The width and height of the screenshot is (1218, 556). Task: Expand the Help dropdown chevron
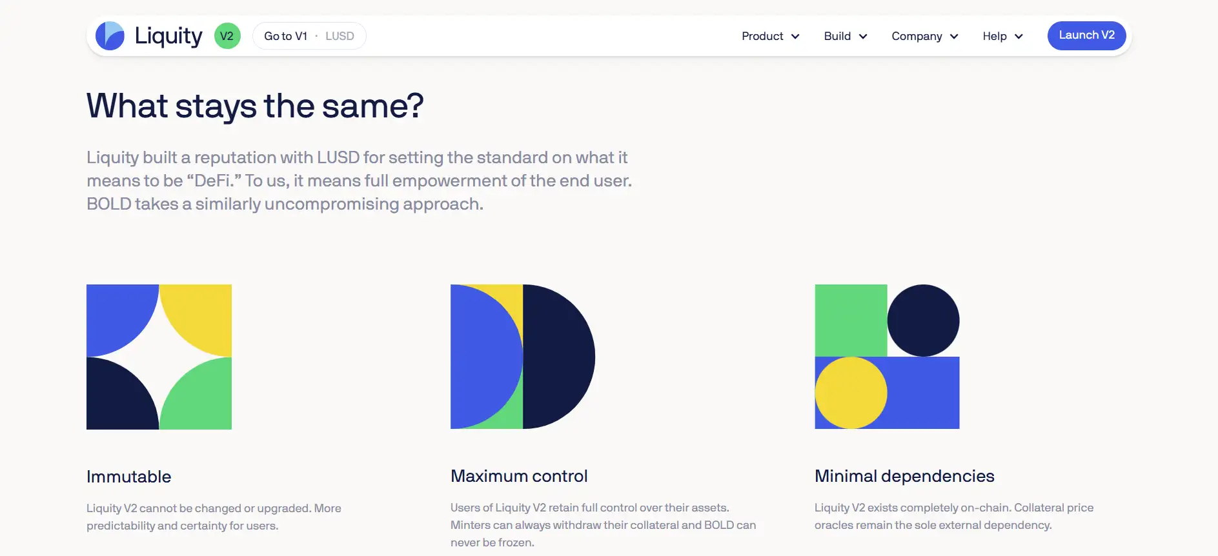pos(1019,37)
